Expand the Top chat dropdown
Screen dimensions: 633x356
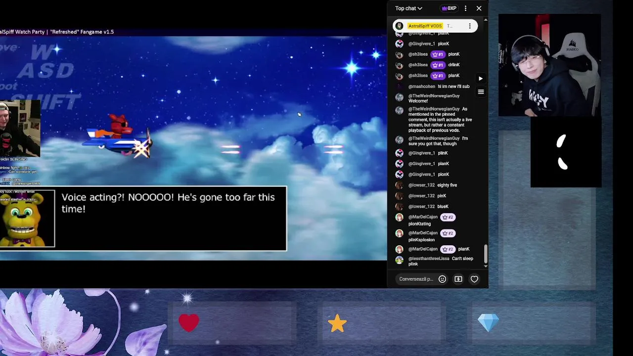click(408, 8)
